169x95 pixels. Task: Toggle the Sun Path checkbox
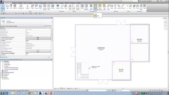(26, 55)
